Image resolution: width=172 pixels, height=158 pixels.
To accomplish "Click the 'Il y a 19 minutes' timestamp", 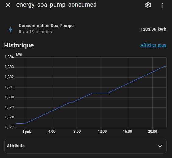I will [35, 32].
